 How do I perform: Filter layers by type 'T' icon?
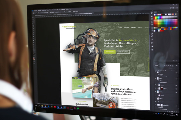(169, 66)
